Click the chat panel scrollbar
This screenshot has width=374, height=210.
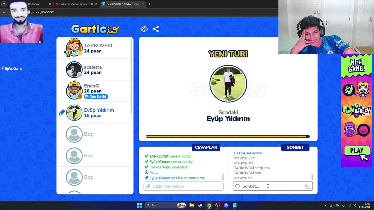coord(312,177)
